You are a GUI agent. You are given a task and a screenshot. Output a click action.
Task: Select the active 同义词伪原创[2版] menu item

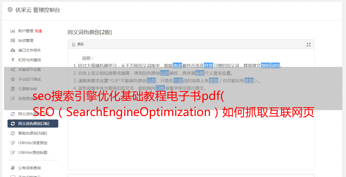(x=33, y=124)
